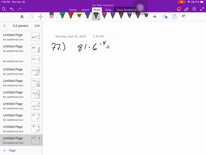Activate the Ink to Shape tool
This screenshot has height=155, width=206.
175,17
